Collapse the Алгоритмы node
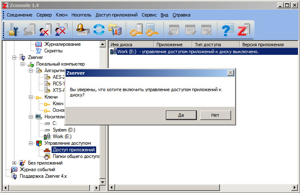Viewport: 300px width, 193px height. click(x=31, y=71)
